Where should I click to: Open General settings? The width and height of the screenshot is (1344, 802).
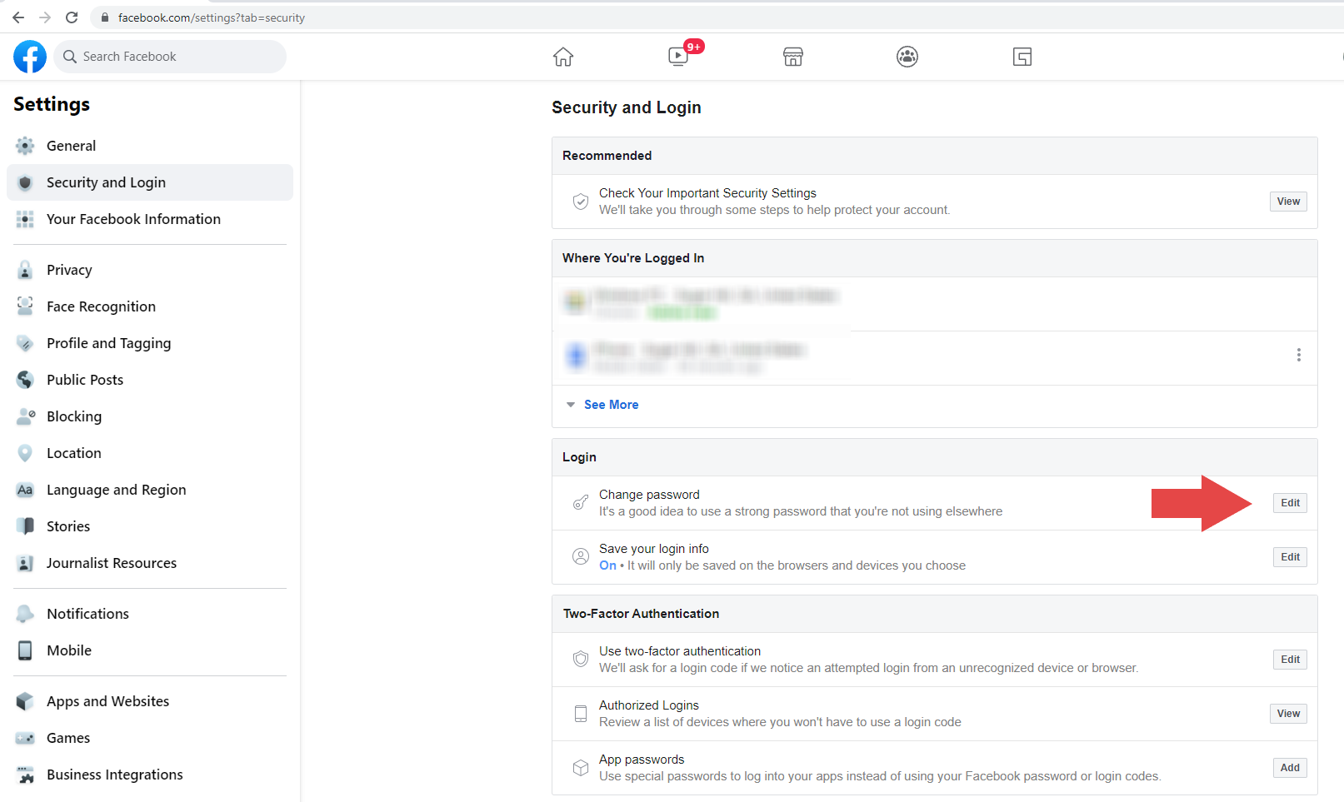point(150,146)
